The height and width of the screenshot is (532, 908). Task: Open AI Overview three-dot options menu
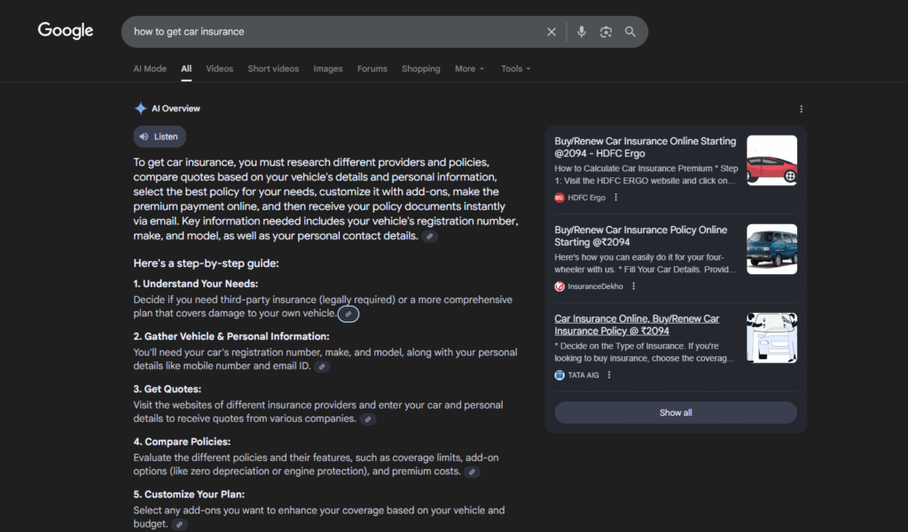801,109
